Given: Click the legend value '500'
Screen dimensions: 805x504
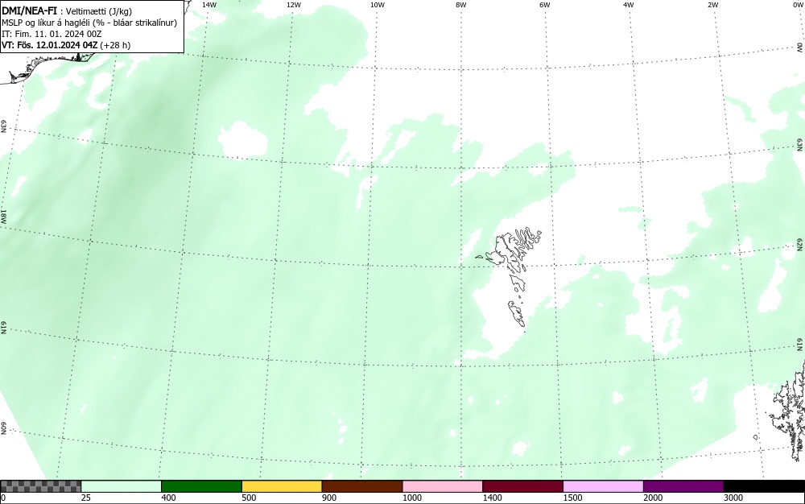Looking at the screenshot, I should coord(249,498).
